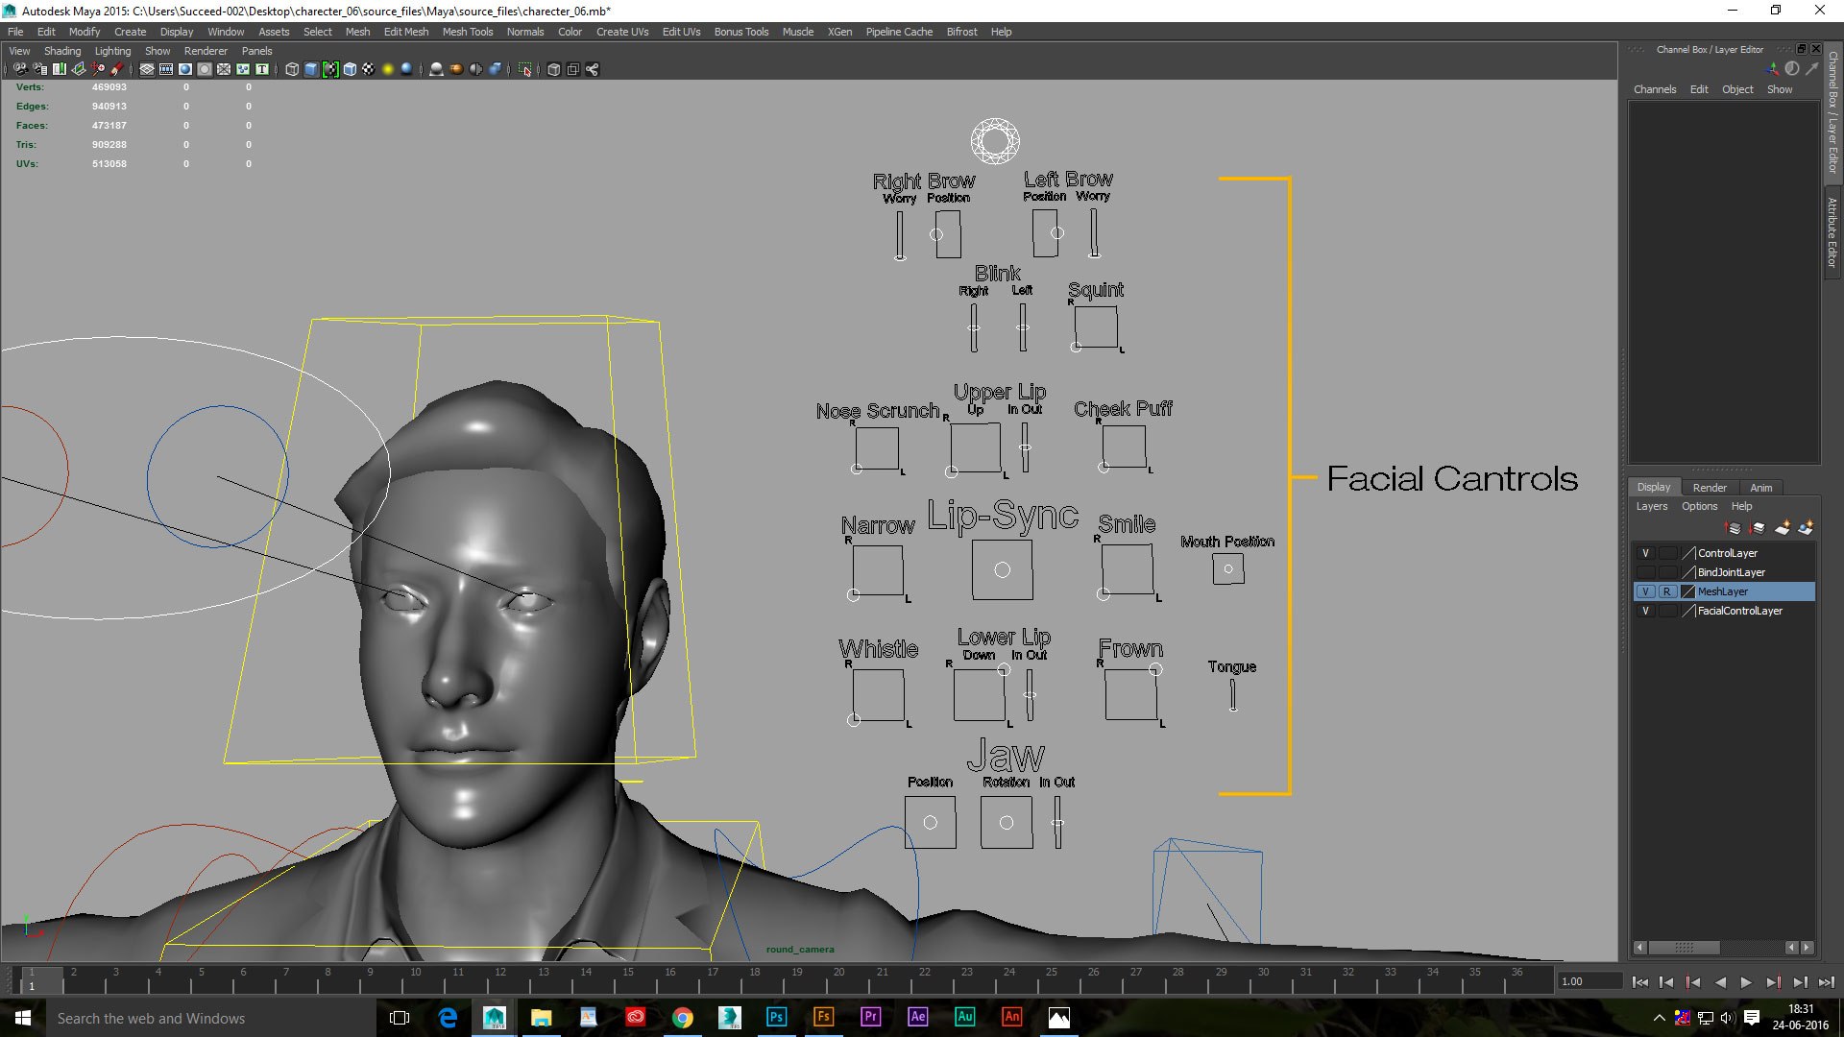Go to start of playback range
Image resolution: width=1844 pixels, height=1037 pixels.
coord(1639,981)
